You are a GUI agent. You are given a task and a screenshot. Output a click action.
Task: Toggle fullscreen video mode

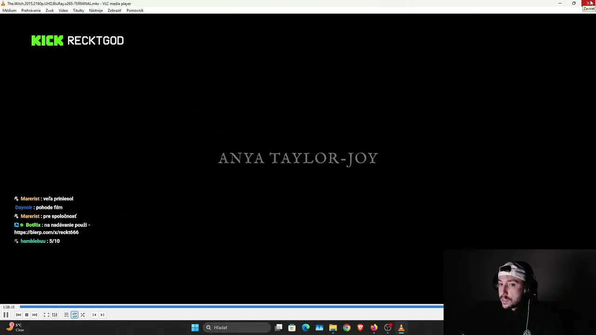point(47,315)
